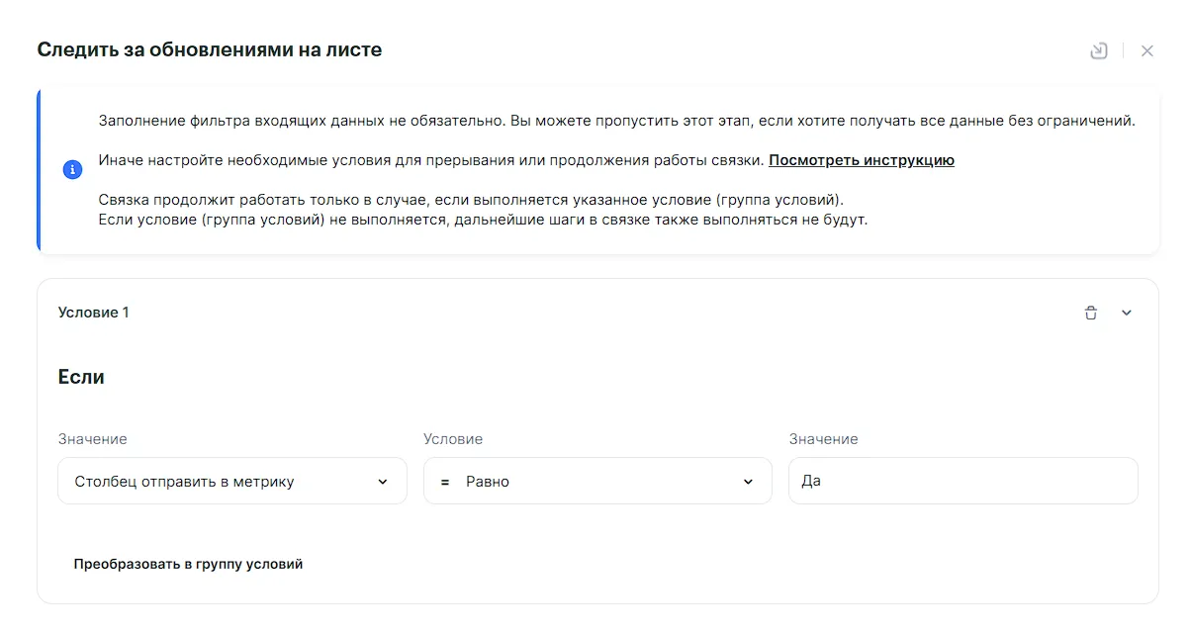Click the info text starting with "Заполнение фильтра"
1190x633 pixels.
coord(616,122)
